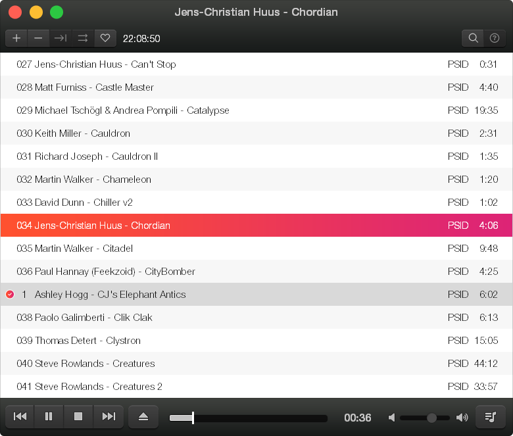Image resolution: width=513 pixels, height=436 pixels.
Task: Click the loud speaker icon for max volume
Action: tap(462, 418)
